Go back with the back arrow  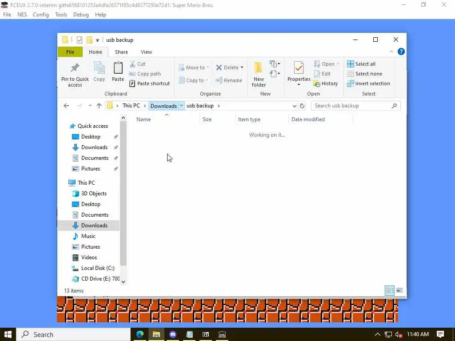[x=66, y=106]
